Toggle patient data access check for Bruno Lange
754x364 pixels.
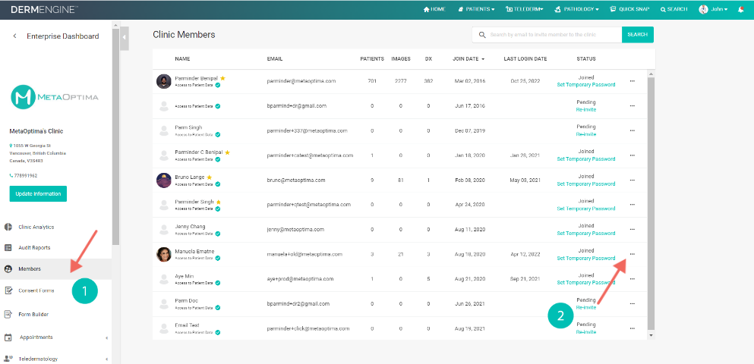(x=217, y=184)
